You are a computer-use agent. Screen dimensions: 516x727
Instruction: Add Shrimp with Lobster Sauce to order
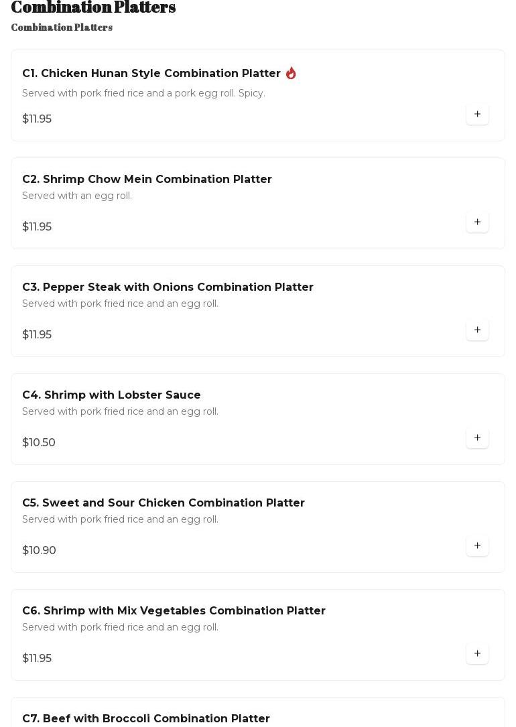477,438
